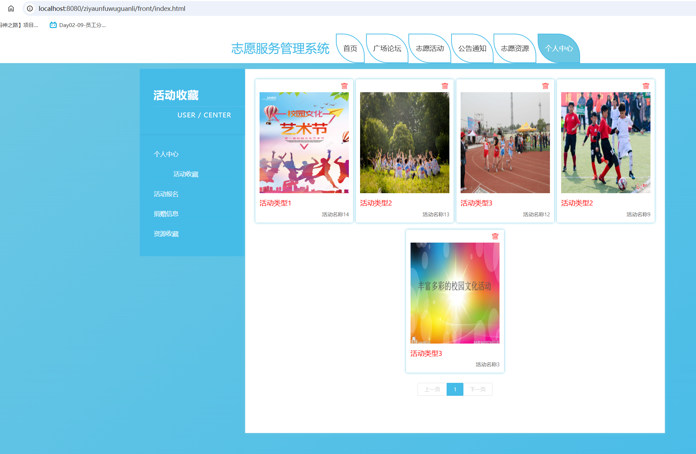
Task: Click the browser home icon
Action: tap(11, 8)
